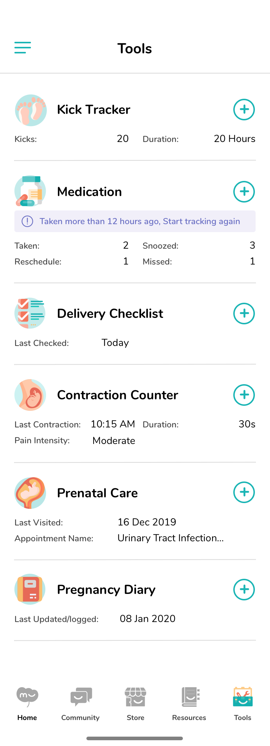Switch to the Home tab

click(27, 703)
